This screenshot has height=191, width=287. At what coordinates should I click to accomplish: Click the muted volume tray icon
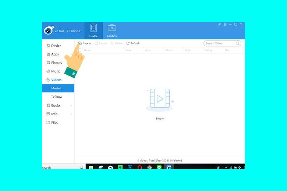(x=240, y=167)
